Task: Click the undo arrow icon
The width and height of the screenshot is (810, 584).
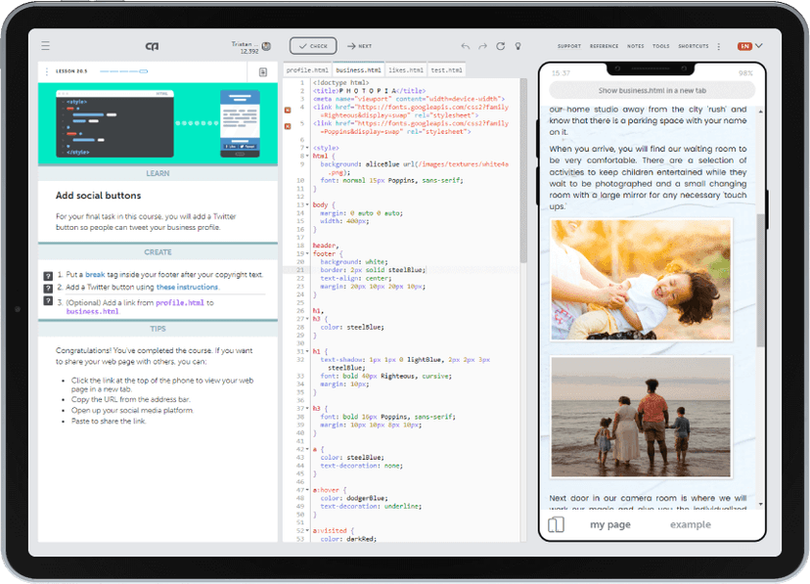Action: 466,46
